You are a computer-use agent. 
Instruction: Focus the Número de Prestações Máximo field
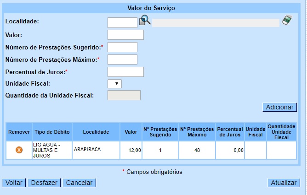click(x=122, y=60)
